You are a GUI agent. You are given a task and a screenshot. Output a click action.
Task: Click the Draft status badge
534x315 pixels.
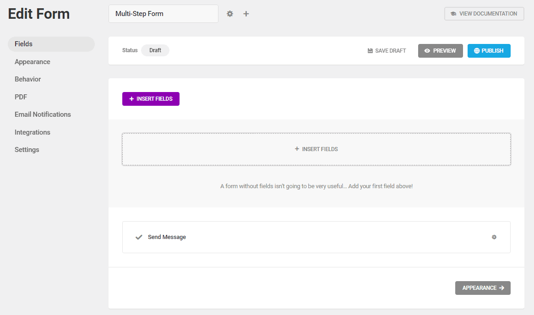tap(156, 50)
